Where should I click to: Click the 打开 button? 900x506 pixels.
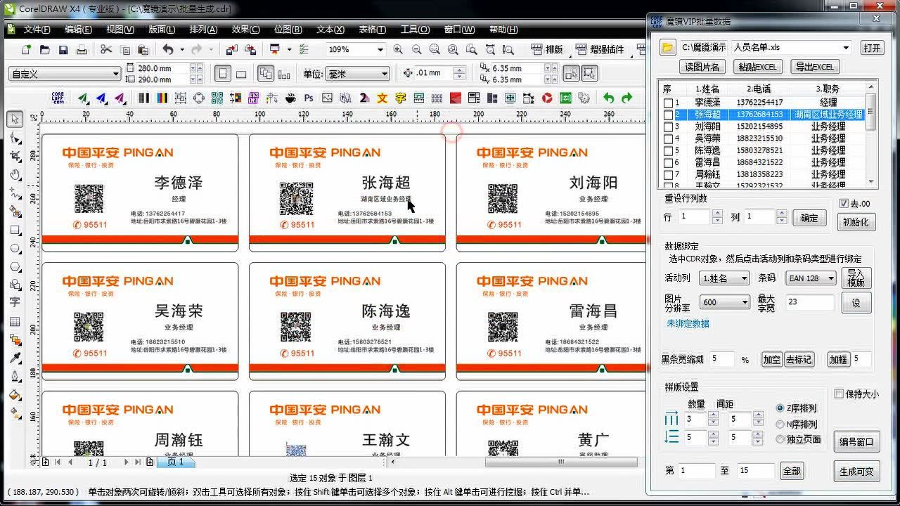[x=872, y=48]
